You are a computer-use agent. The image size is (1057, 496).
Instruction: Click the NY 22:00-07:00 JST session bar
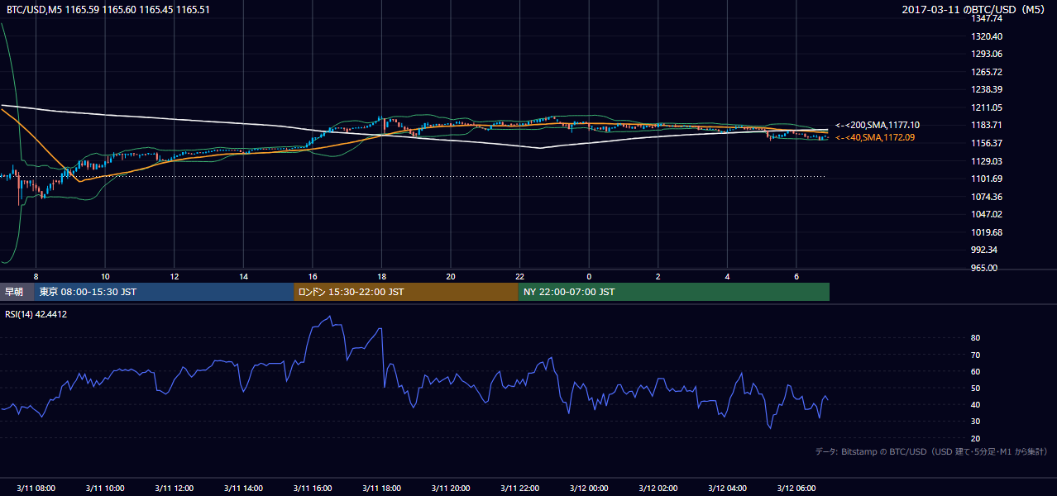[x=674, y=292]
